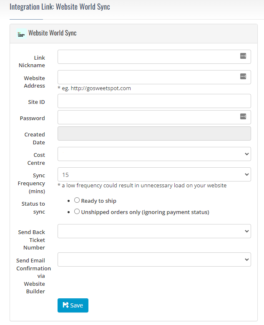Click autofill icon in Password field
Viewport: 264px width, 325px height.
[243, 116]
